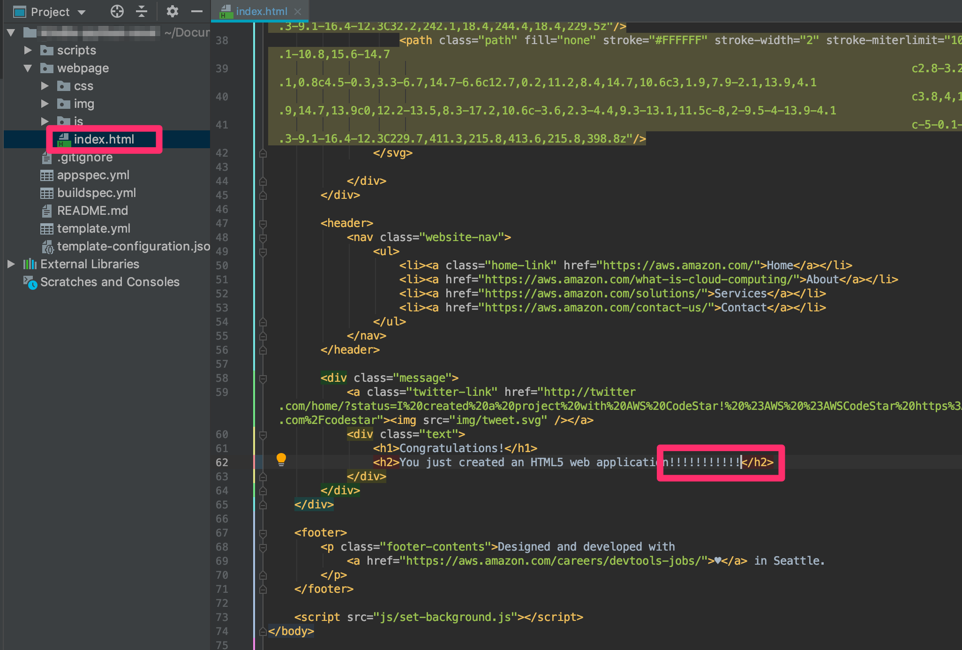Toggle fold marker at line 60
Screen dimensions: 962x650
(x=263, y=435)
